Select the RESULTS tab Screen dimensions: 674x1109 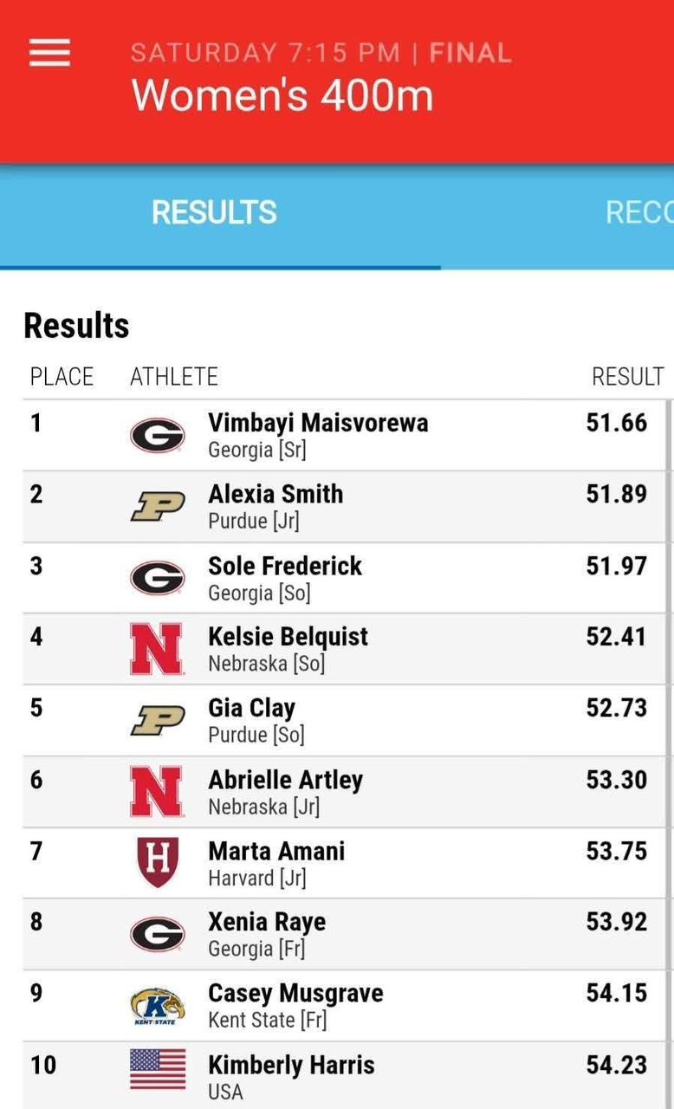click(214, 212)
